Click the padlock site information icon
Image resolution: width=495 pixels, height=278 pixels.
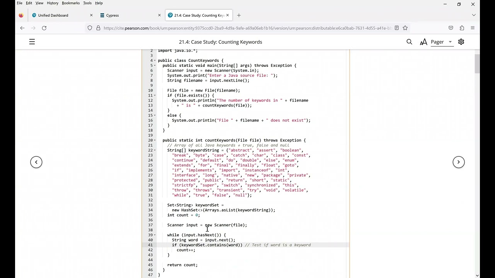pos(98,28)
